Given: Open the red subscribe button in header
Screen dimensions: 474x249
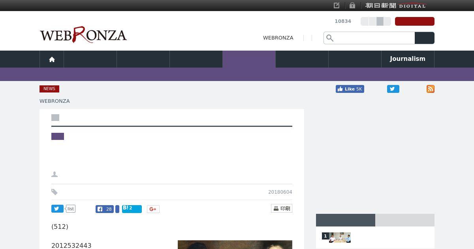Looking at the screenshot, I should (415, 21).
